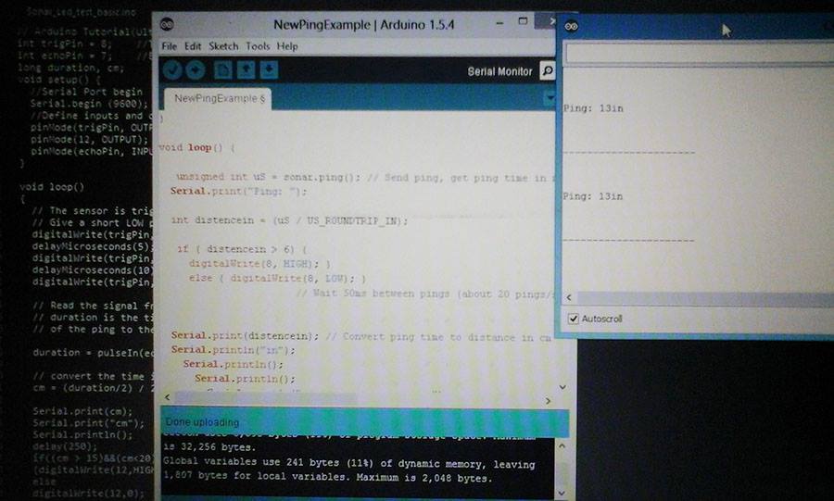834x501 pixels.
Task: Click the 'Global variables use 241 bytes' console line
Action: [349, 463]
